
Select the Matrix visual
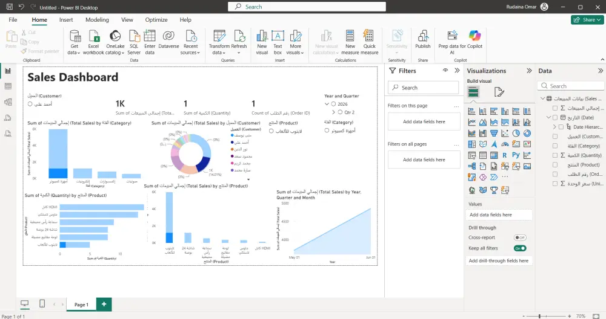point(494,155)
